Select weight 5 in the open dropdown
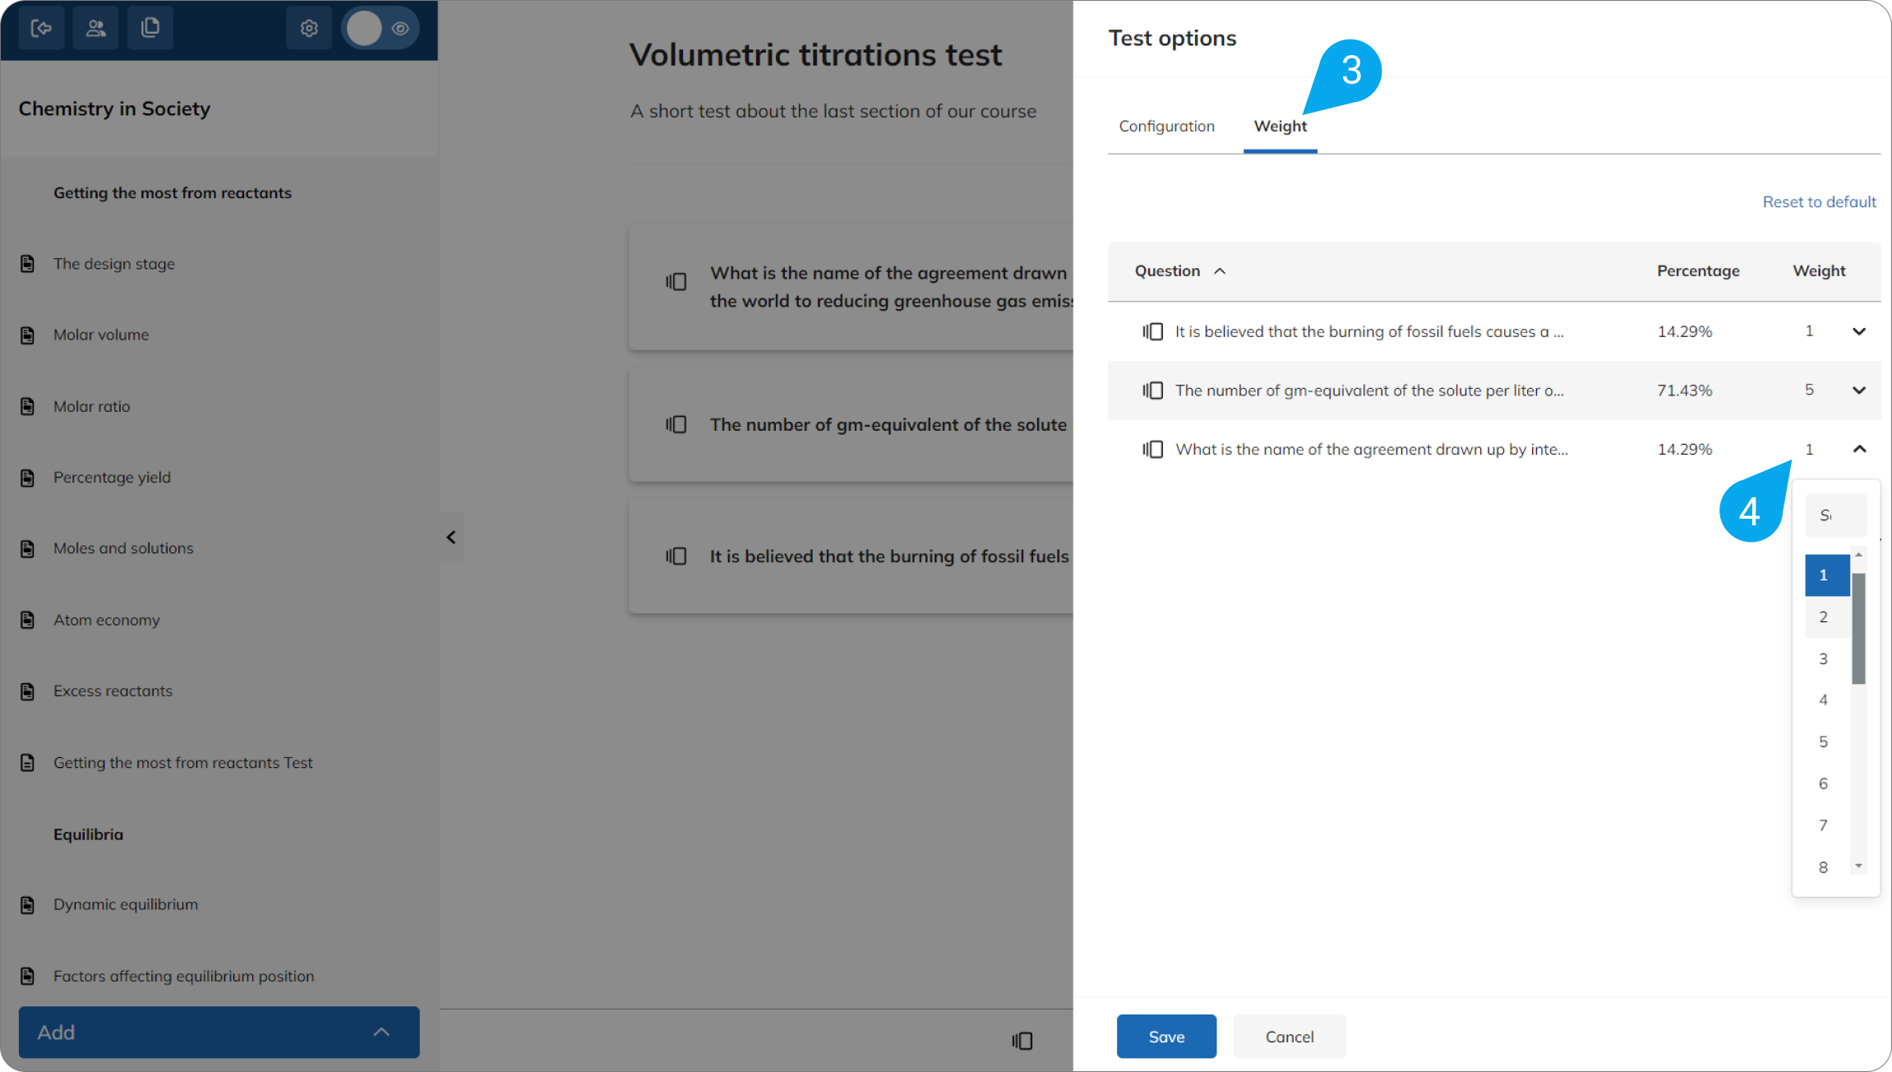The image size is (1892, 1072). [1823, 742]
